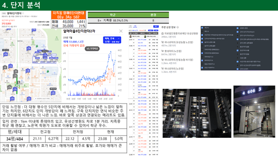
Task: Click the 환경 header cell
Action: coord(153,15)
